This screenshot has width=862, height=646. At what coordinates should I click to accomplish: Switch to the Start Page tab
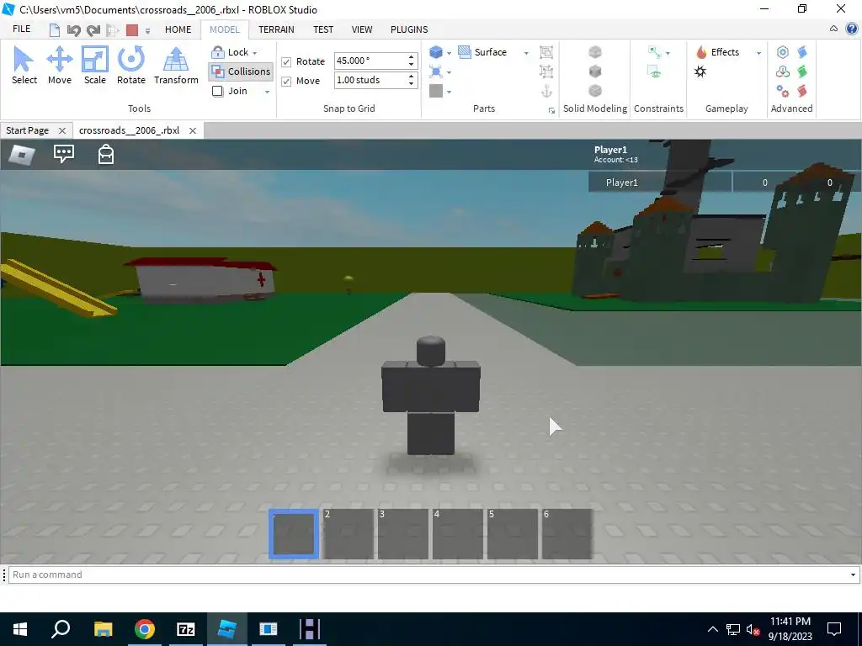28,130
